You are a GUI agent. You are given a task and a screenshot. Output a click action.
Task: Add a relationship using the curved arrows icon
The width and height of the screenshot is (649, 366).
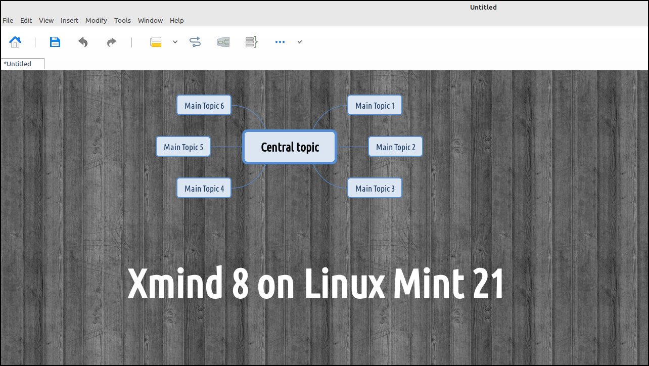195,42
